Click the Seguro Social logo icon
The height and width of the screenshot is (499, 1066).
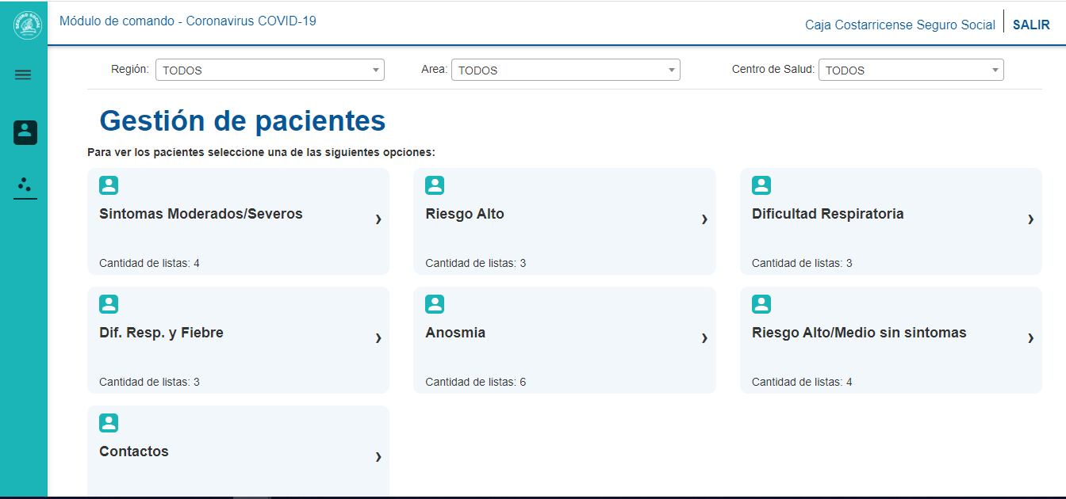[x=26, y=25]
